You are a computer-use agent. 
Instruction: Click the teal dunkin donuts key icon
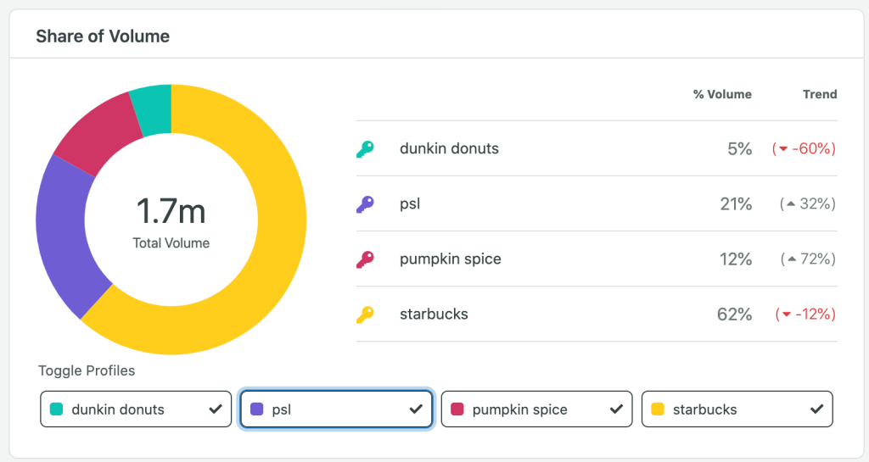364,149
